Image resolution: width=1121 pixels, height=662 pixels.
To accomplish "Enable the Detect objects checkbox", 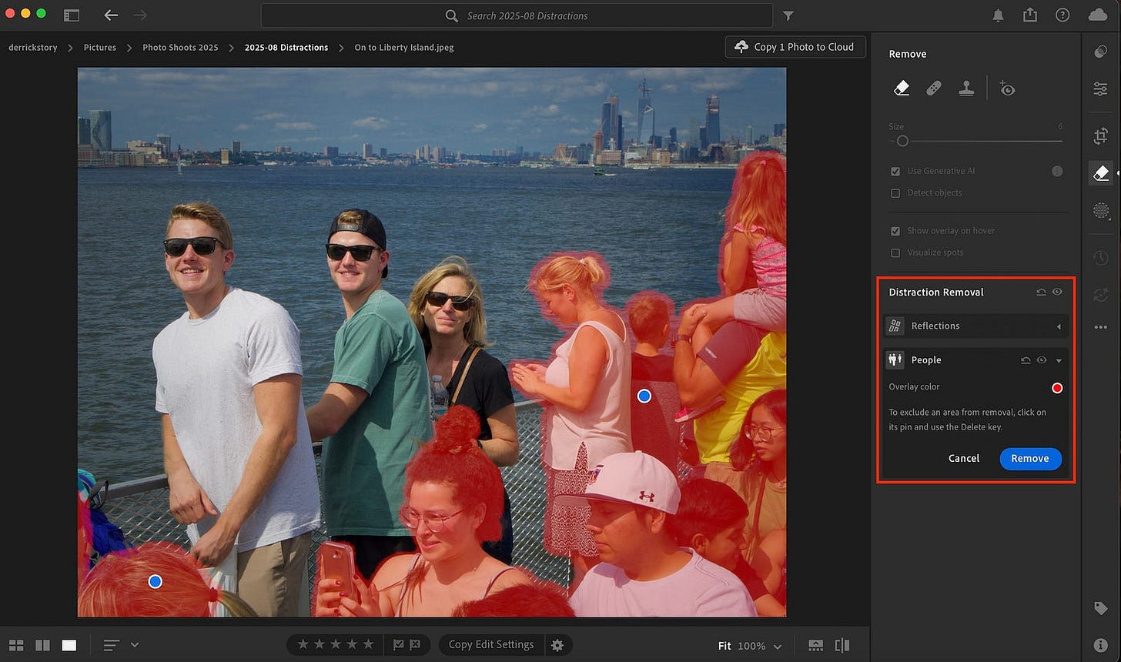I will pyautogui.click(x=895, y=192).
